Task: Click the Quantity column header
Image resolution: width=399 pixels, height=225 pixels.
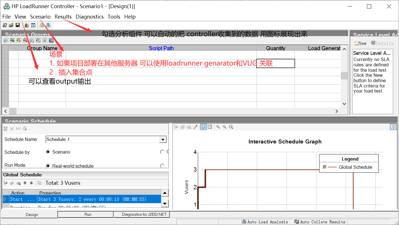Action: point(276,48)
